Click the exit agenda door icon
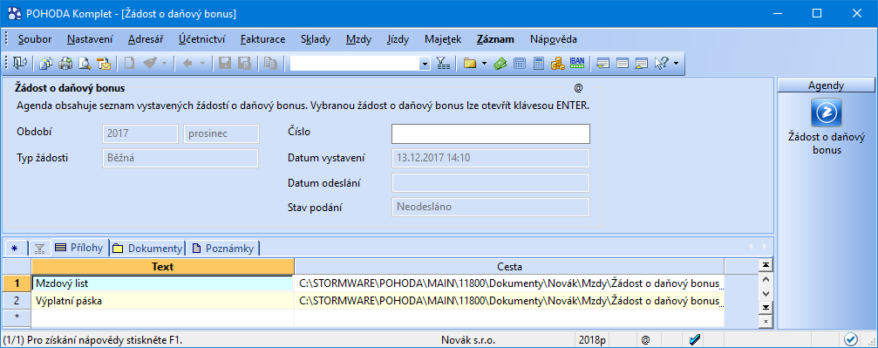The height and width of the screenshot is (348, 878). pyautogui.click(x=19, y=64)
